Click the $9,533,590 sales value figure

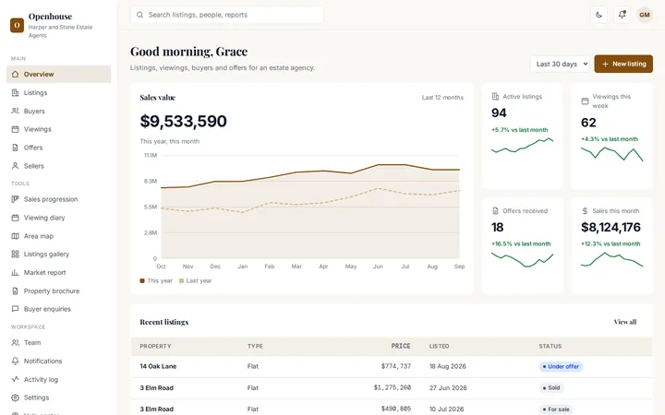point(183,122)
